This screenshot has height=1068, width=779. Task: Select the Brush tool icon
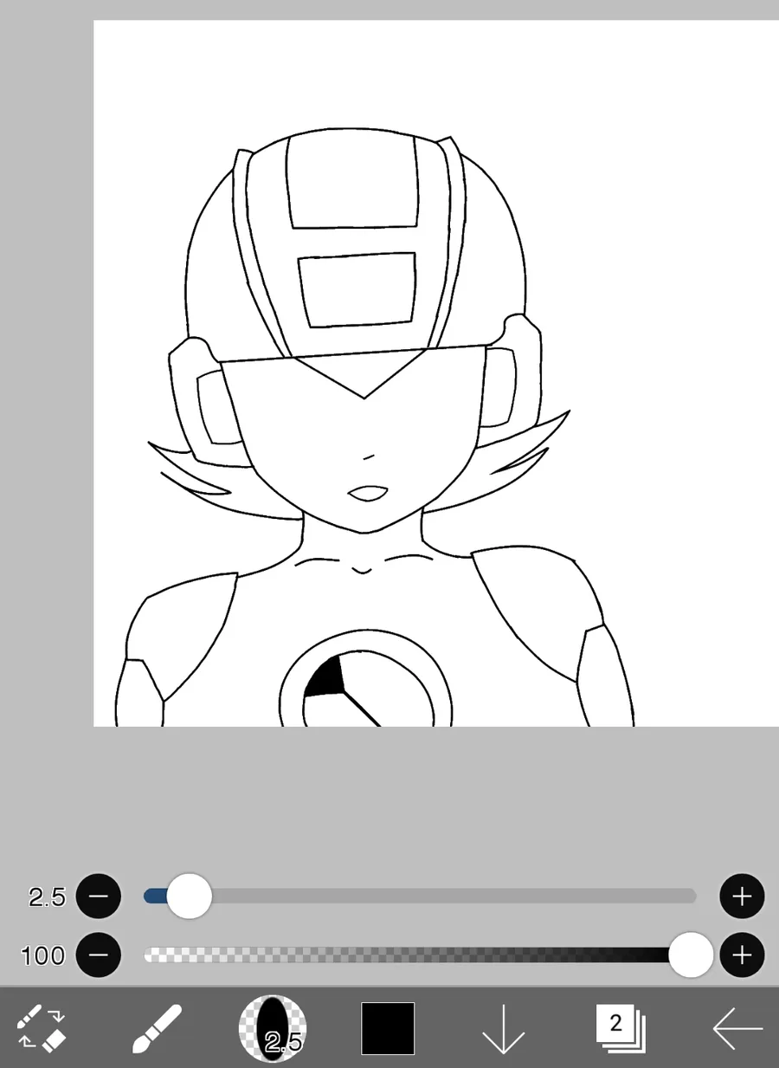pos(158,1028)
